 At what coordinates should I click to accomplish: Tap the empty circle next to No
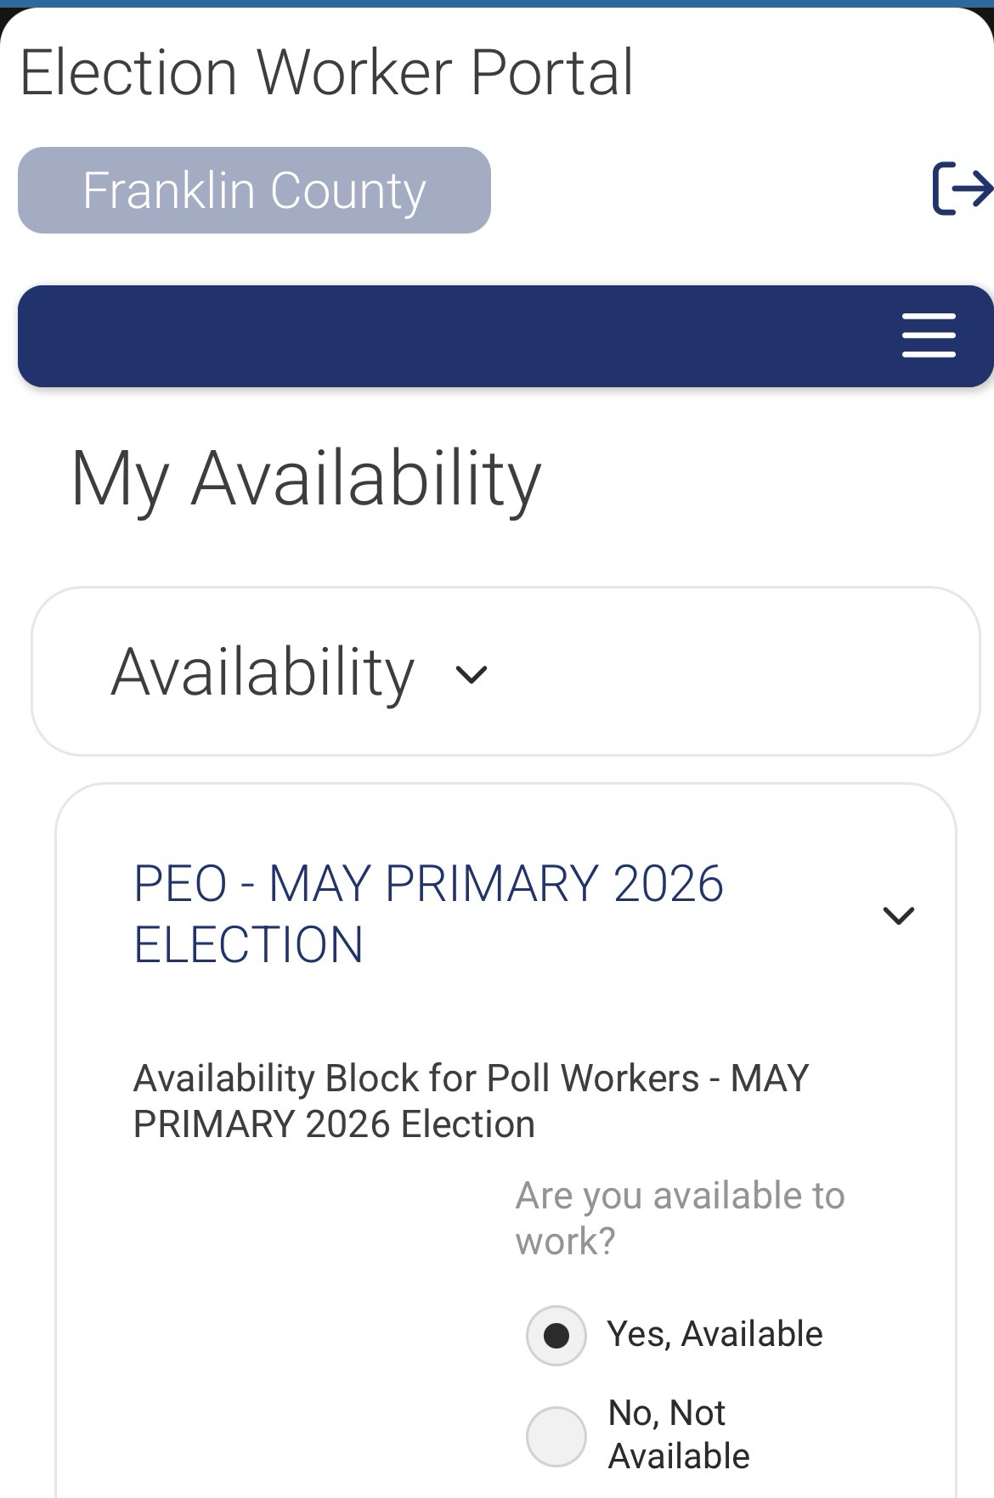tap(556, 1437)
